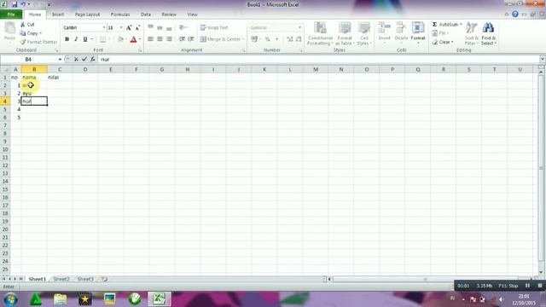Switch to the Sheet2 worksheet tab
The image size is (546, 307).
coord(61,279)
